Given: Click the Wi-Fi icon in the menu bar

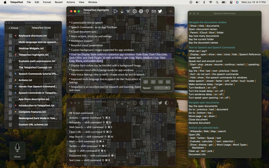Looking at the screenshot, I should point(211,2).
